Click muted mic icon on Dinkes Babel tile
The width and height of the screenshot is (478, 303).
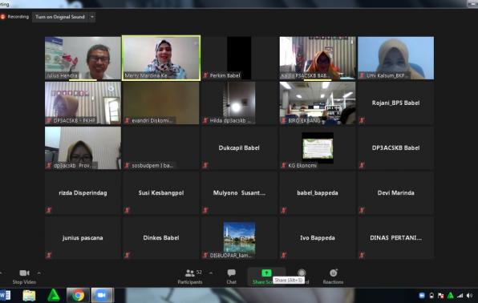click(x=128, y=255)
